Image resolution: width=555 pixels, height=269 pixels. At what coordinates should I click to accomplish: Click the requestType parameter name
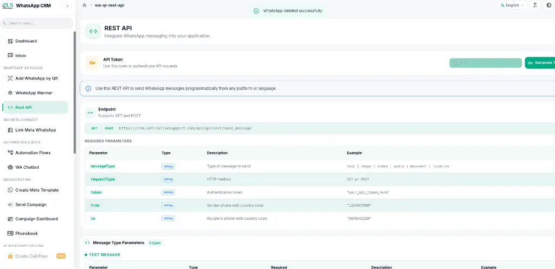click(x=102, y=179)
